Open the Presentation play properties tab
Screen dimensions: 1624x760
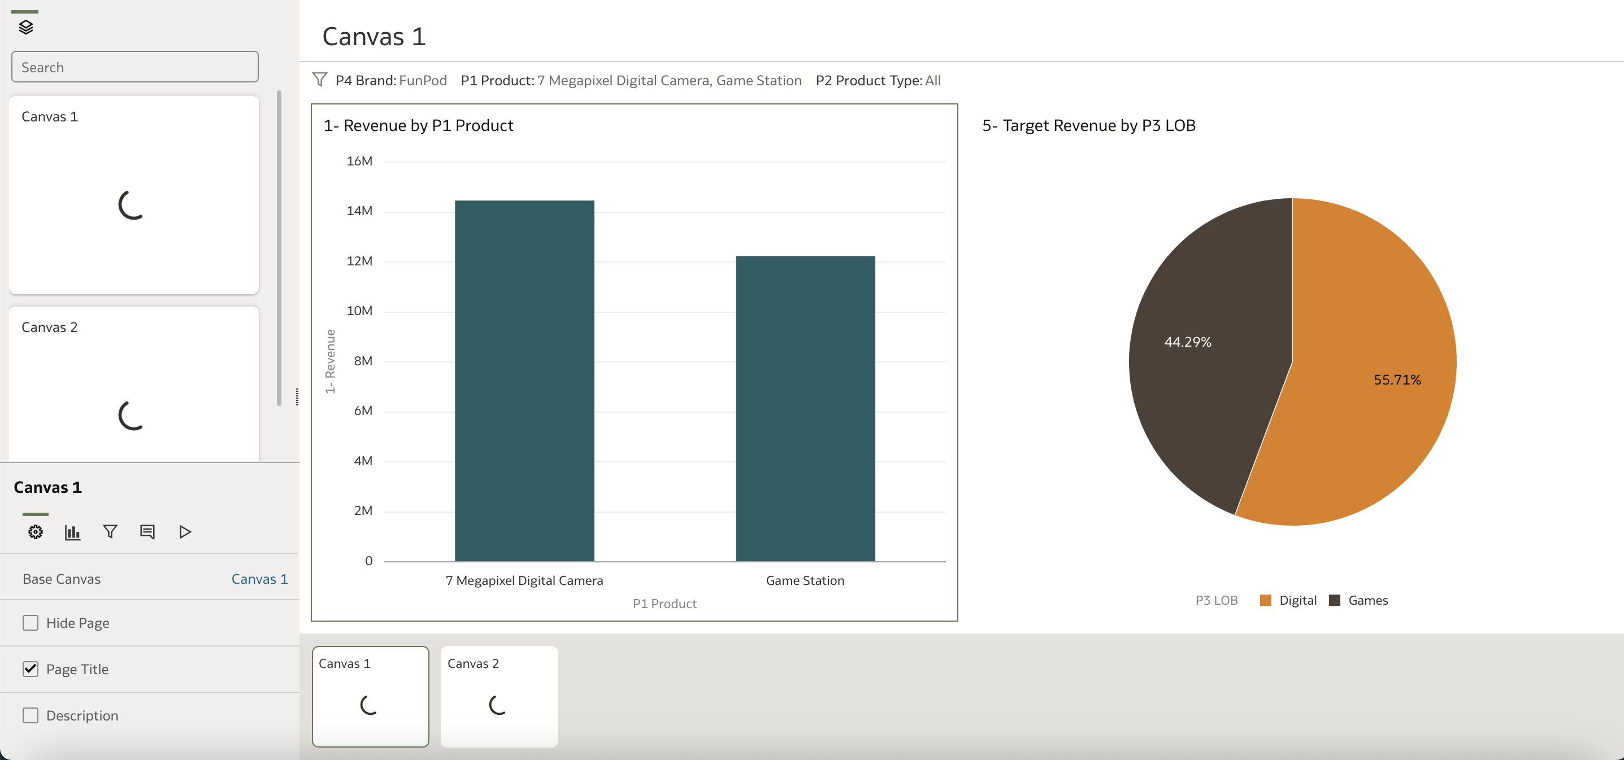point(185,532)
